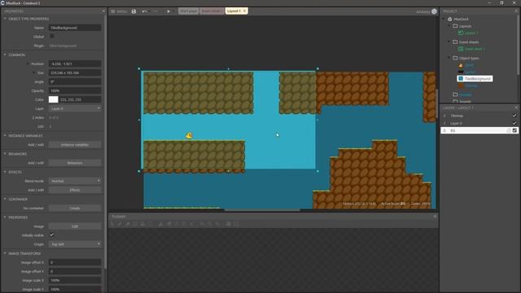Close the Layout 1 tab
Viewport: 521px width, 293px height.
pos(244,11)
